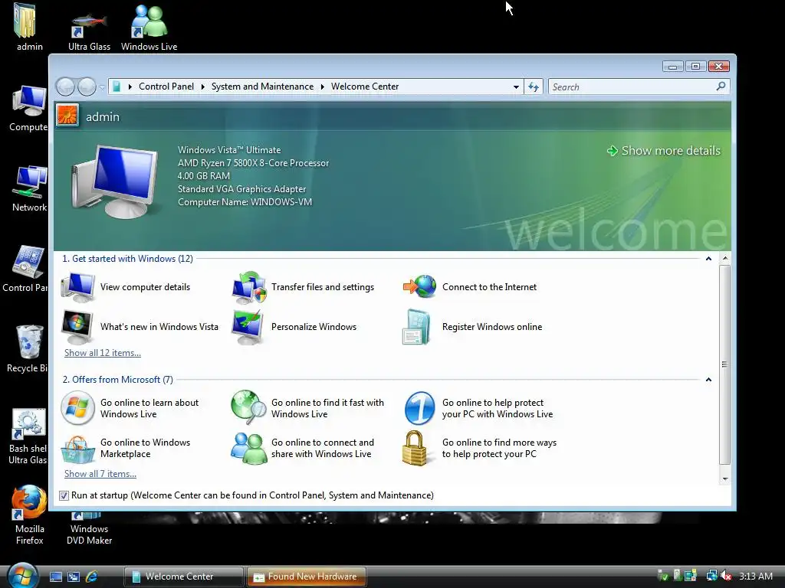
Task: Open the Connect to the Internet globe icon
Action: pyautogui.click(x=419, y=287)
